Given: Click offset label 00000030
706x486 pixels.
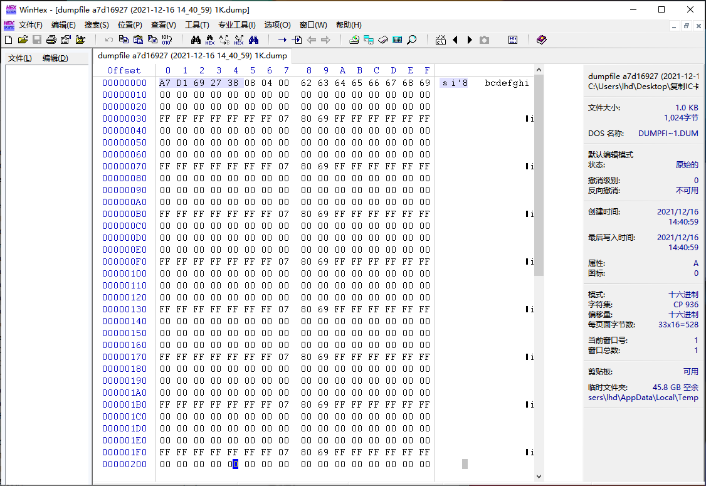Looking at the screenshot, I should pyautogui.click(x=124, y=119).
